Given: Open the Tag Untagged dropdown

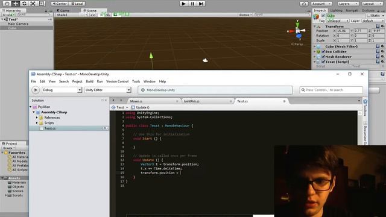Looking at the screenshot, I should (x=338, y=21).
